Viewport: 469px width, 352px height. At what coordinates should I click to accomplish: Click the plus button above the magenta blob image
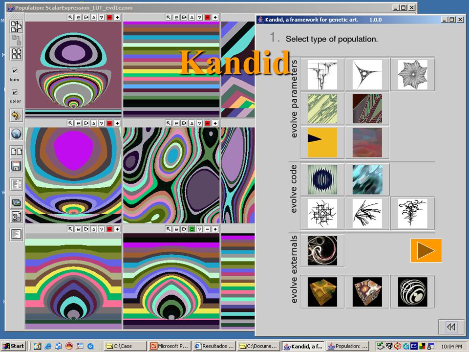click(117, 123)
